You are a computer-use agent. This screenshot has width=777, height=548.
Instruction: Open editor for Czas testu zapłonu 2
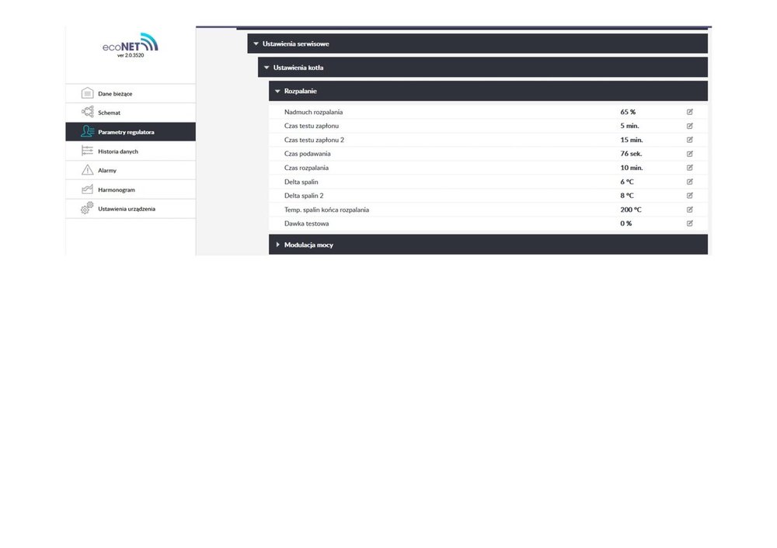(x=689, y=140)
